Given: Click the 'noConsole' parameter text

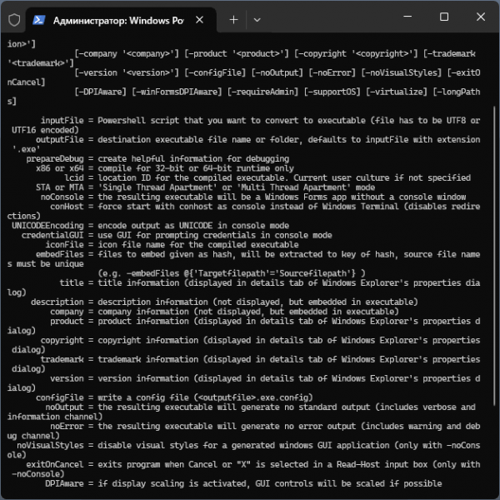Looking at the screenshot, I should 62,197.
